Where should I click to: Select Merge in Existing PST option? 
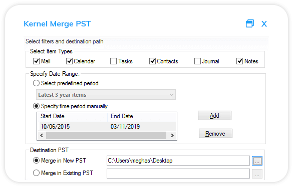[x=36, y=173]
